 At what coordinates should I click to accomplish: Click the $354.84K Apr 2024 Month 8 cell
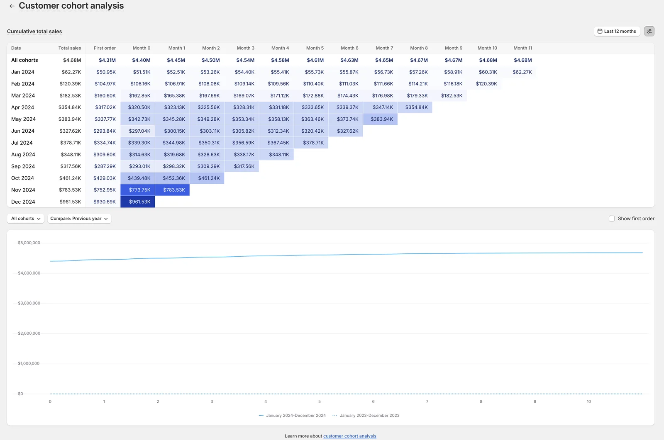pos(415,107)
